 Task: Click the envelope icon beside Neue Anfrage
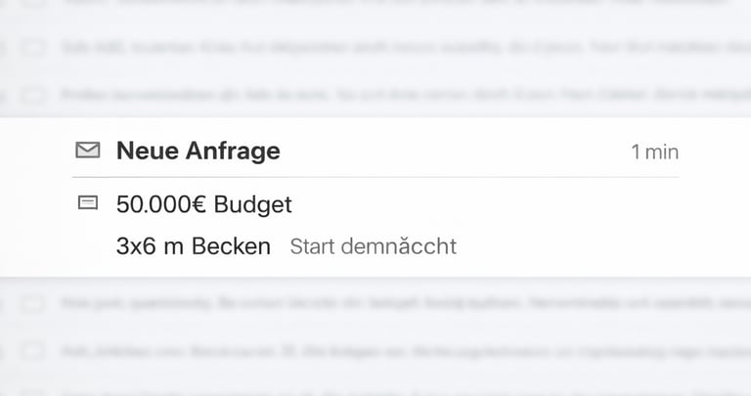point(88,151)
